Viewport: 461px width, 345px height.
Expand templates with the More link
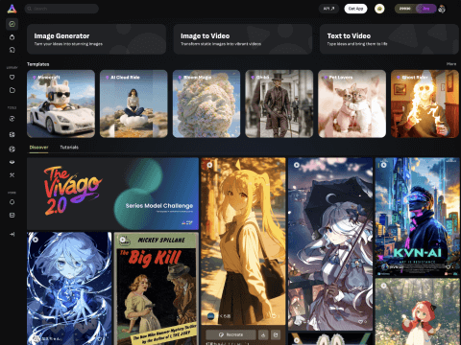(451, 64)
